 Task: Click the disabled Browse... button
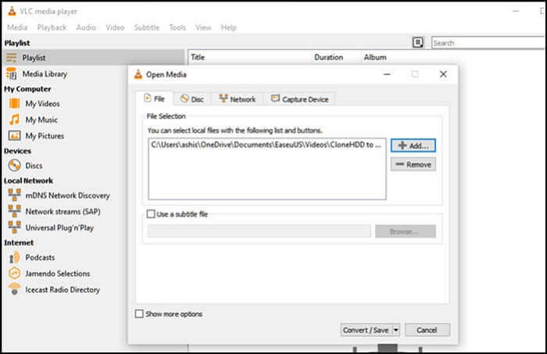(406, 231)
